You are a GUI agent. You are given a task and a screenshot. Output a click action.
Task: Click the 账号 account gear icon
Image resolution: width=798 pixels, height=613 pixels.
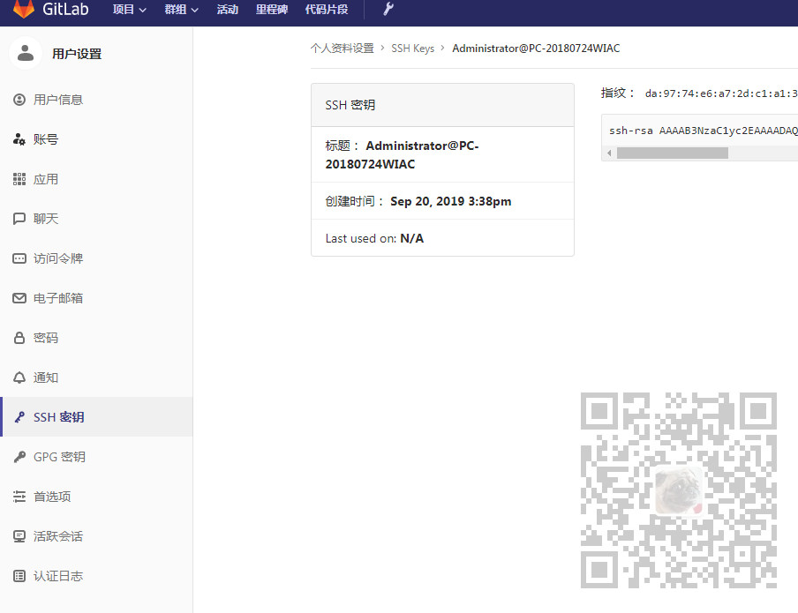tap(19, 139)
